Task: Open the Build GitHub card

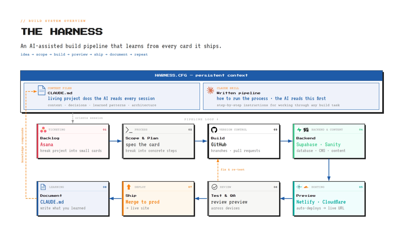Action: (243, 141)
